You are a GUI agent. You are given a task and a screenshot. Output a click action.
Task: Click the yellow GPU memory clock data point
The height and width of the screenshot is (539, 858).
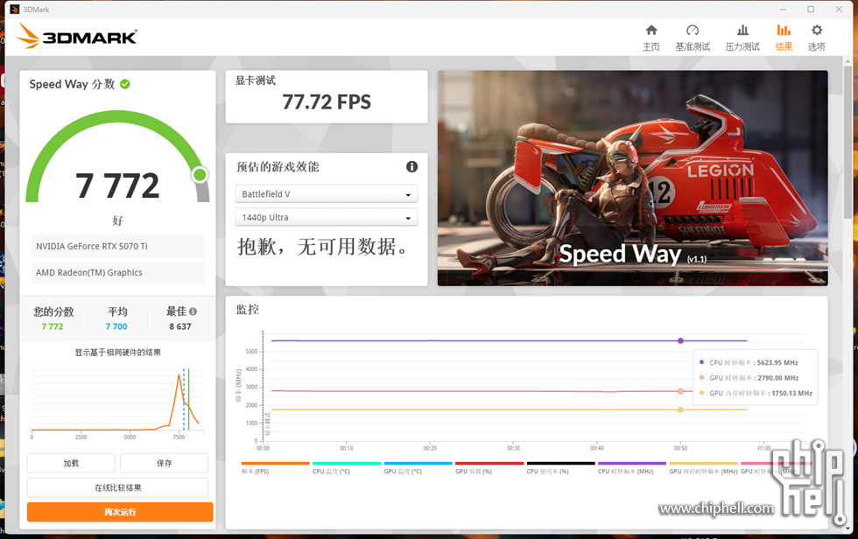click(681, 409)
